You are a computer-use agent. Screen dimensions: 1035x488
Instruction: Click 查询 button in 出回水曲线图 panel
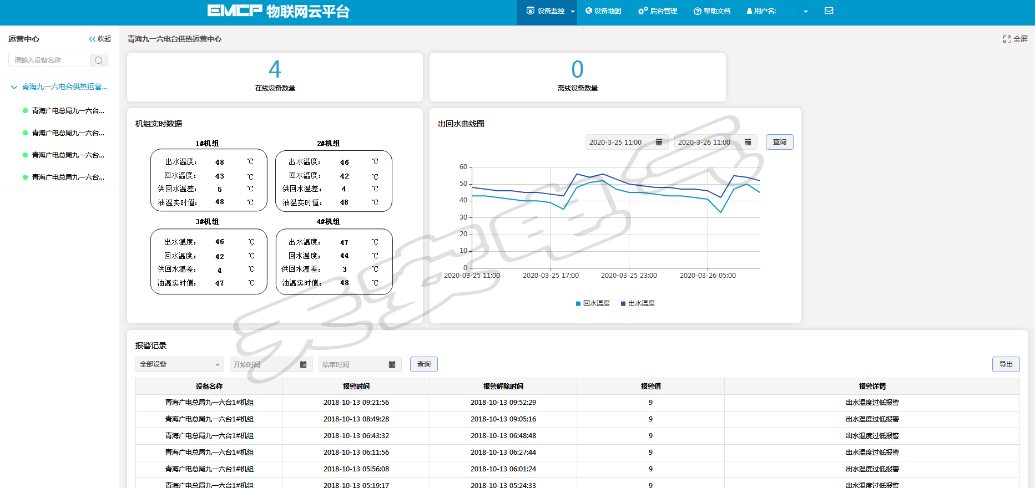(780, 142)
